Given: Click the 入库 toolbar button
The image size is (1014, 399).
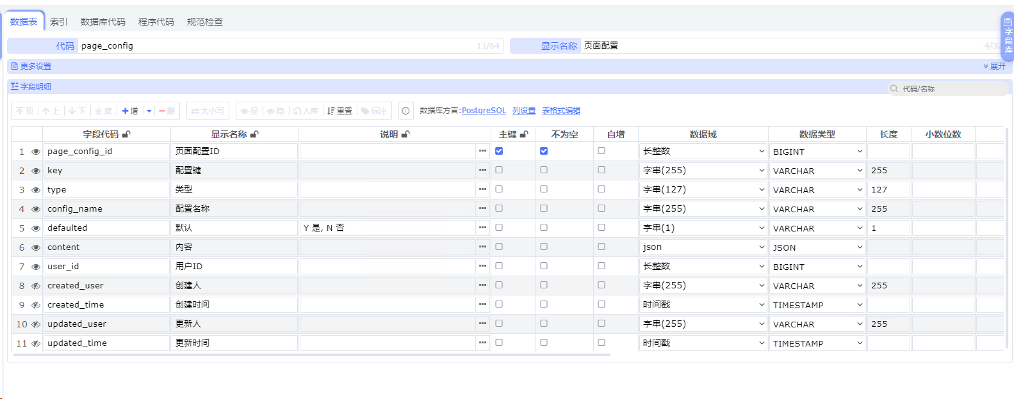Looking at the screenshot, I should click(306, 111).
